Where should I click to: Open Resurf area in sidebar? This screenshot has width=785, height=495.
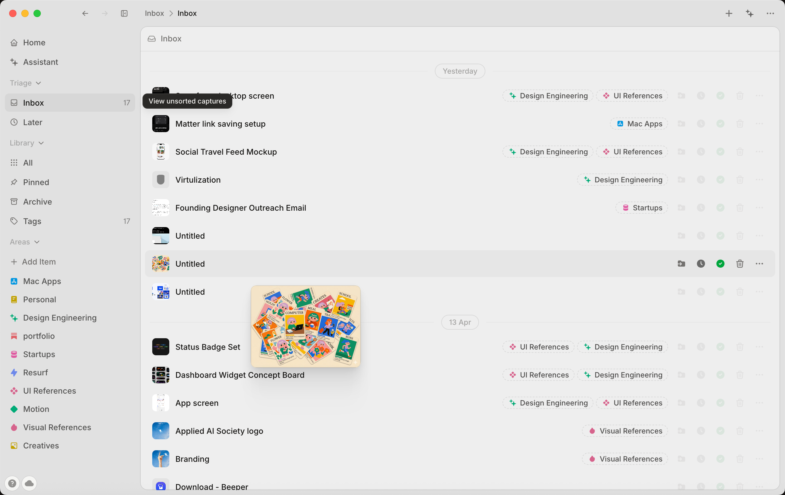click(x=70, y=373)
